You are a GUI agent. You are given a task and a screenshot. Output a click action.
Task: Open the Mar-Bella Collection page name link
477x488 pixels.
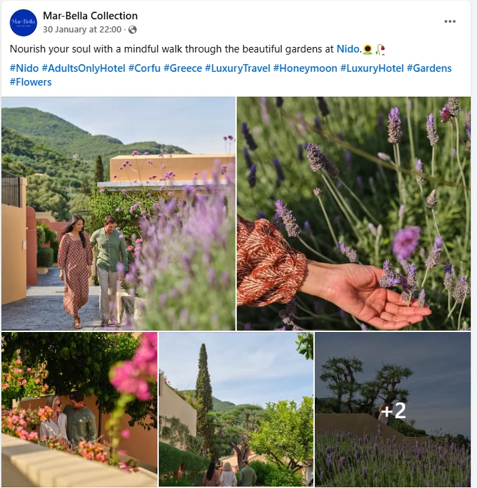coord(90,16)
